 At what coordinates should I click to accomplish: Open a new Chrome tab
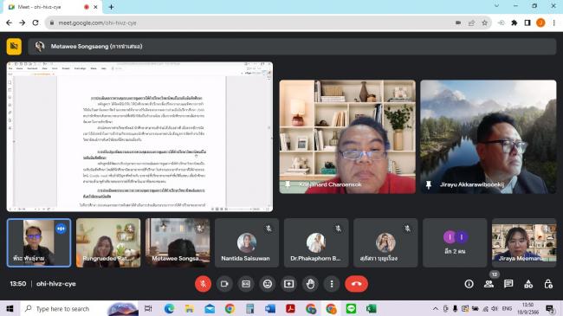pos(112,7)
